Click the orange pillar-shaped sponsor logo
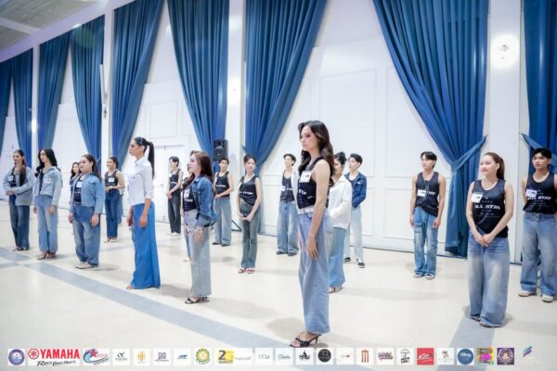The width and height of the screenshot is (557, 371). pyautogui.click(x=365, y=356)
